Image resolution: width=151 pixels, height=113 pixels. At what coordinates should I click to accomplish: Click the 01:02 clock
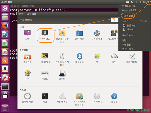click(143, 2)
